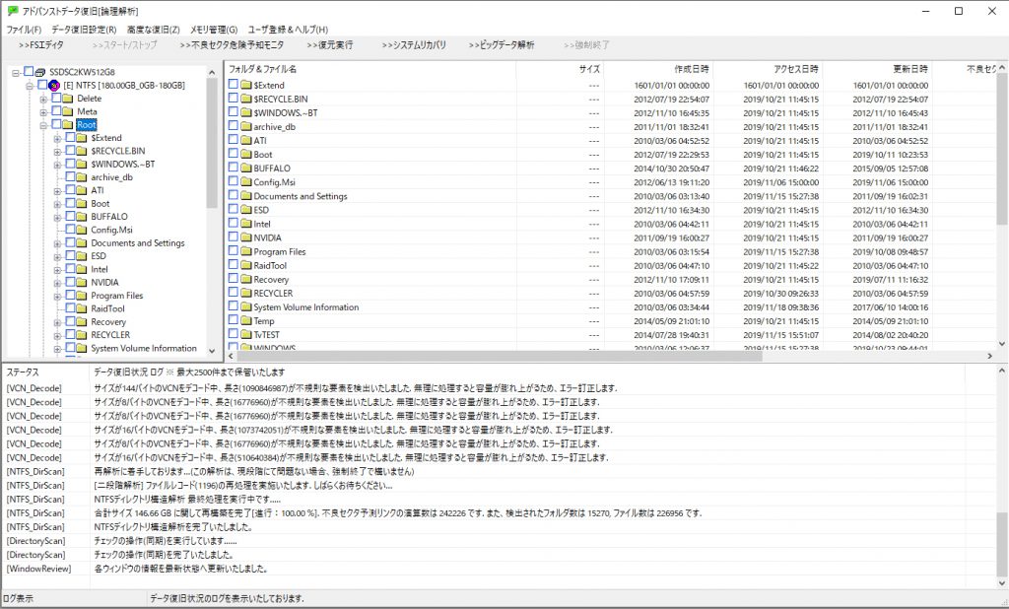Toggle checkbox for Root folder in tree
Screen dimensions: 1009x609
point(55,125)
